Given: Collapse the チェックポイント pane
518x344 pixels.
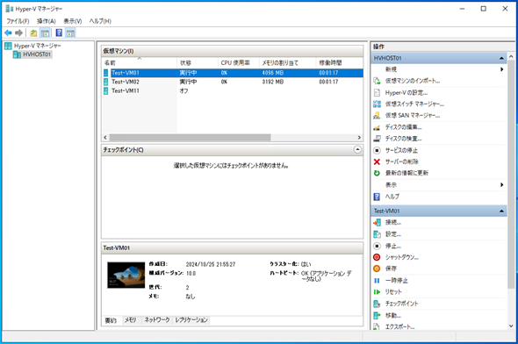Looking at the screenshot, I should 357,149.
